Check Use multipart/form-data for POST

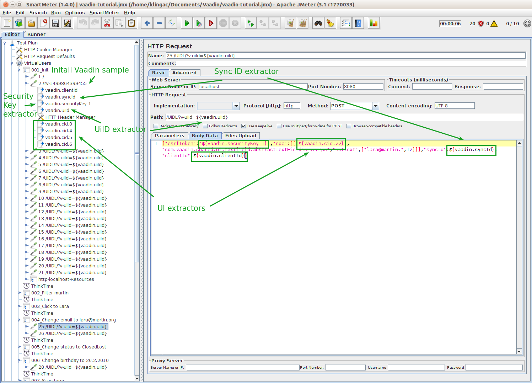tap(279, 126)
